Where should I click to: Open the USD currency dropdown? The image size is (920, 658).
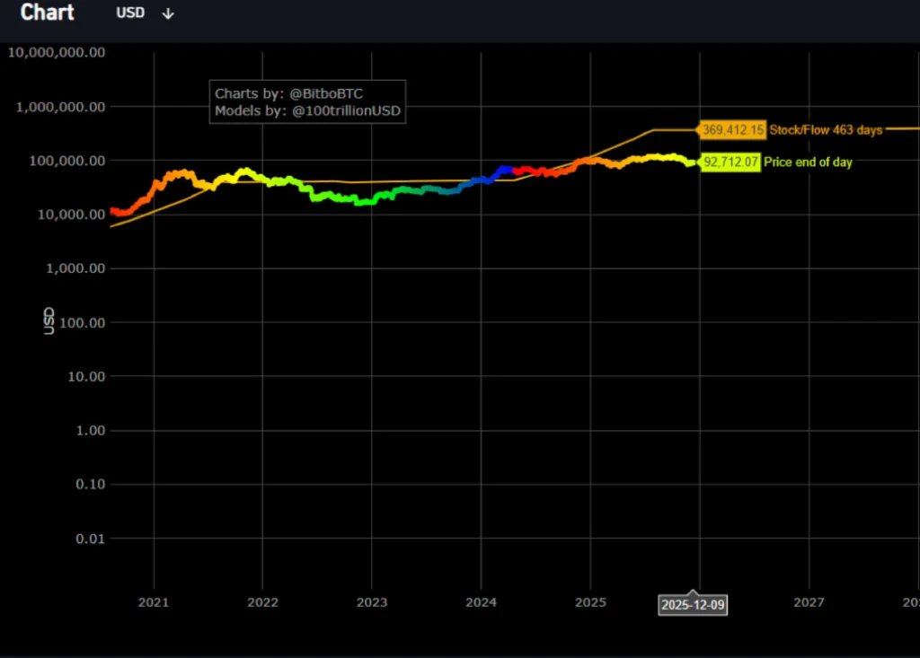pyautogui.click(x=131, y=13)
